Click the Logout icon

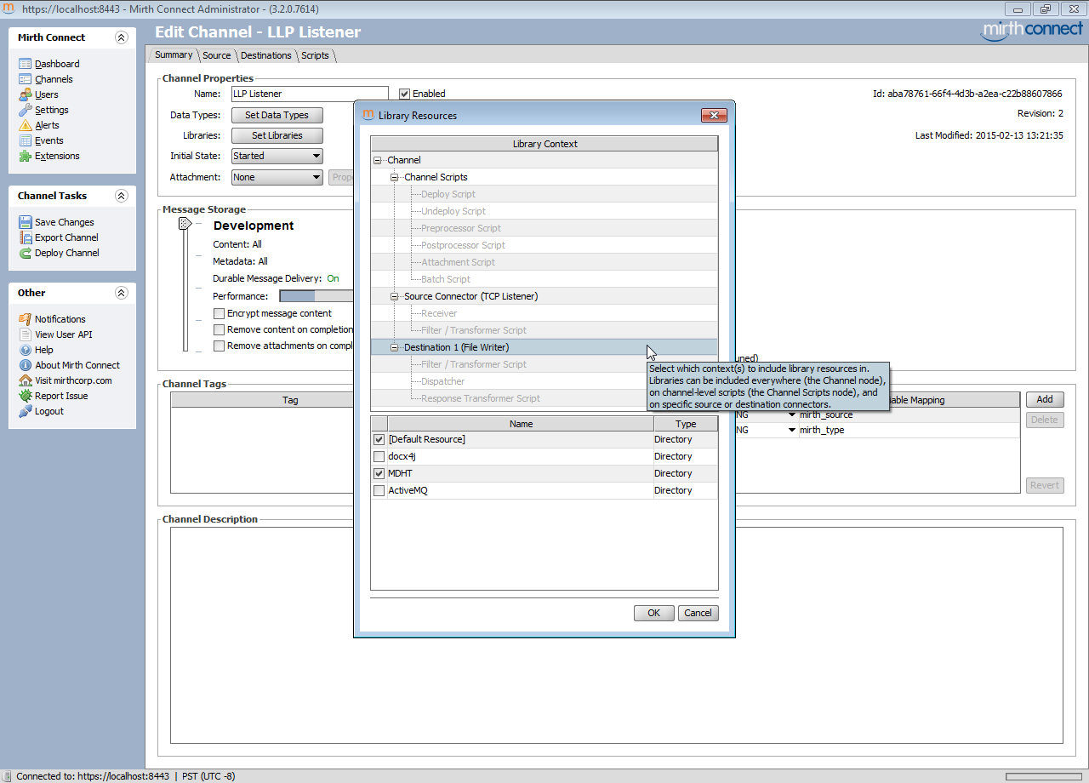(x=26, y=411)
